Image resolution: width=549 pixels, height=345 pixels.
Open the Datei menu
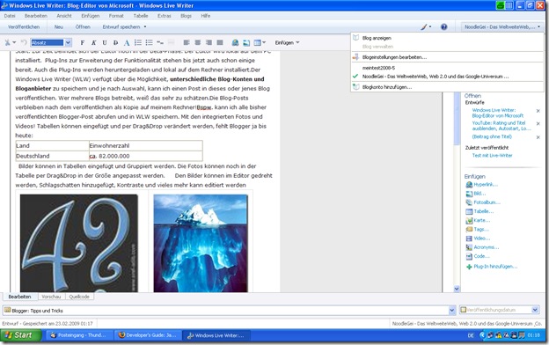tap(10, 16)
